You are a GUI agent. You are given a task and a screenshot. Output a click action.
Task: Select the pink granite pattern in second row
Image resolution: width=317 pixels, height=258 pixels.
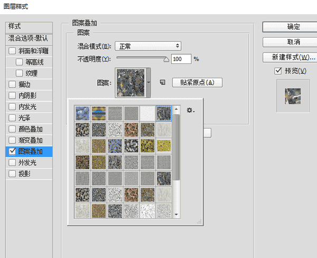132,130
